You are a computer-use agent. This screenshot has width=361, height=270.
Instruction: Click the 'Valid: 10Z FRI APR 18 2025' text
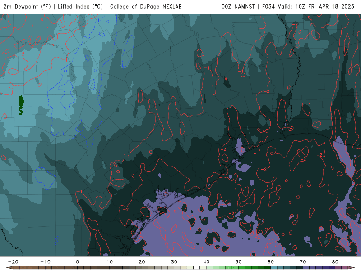point(316,6)
